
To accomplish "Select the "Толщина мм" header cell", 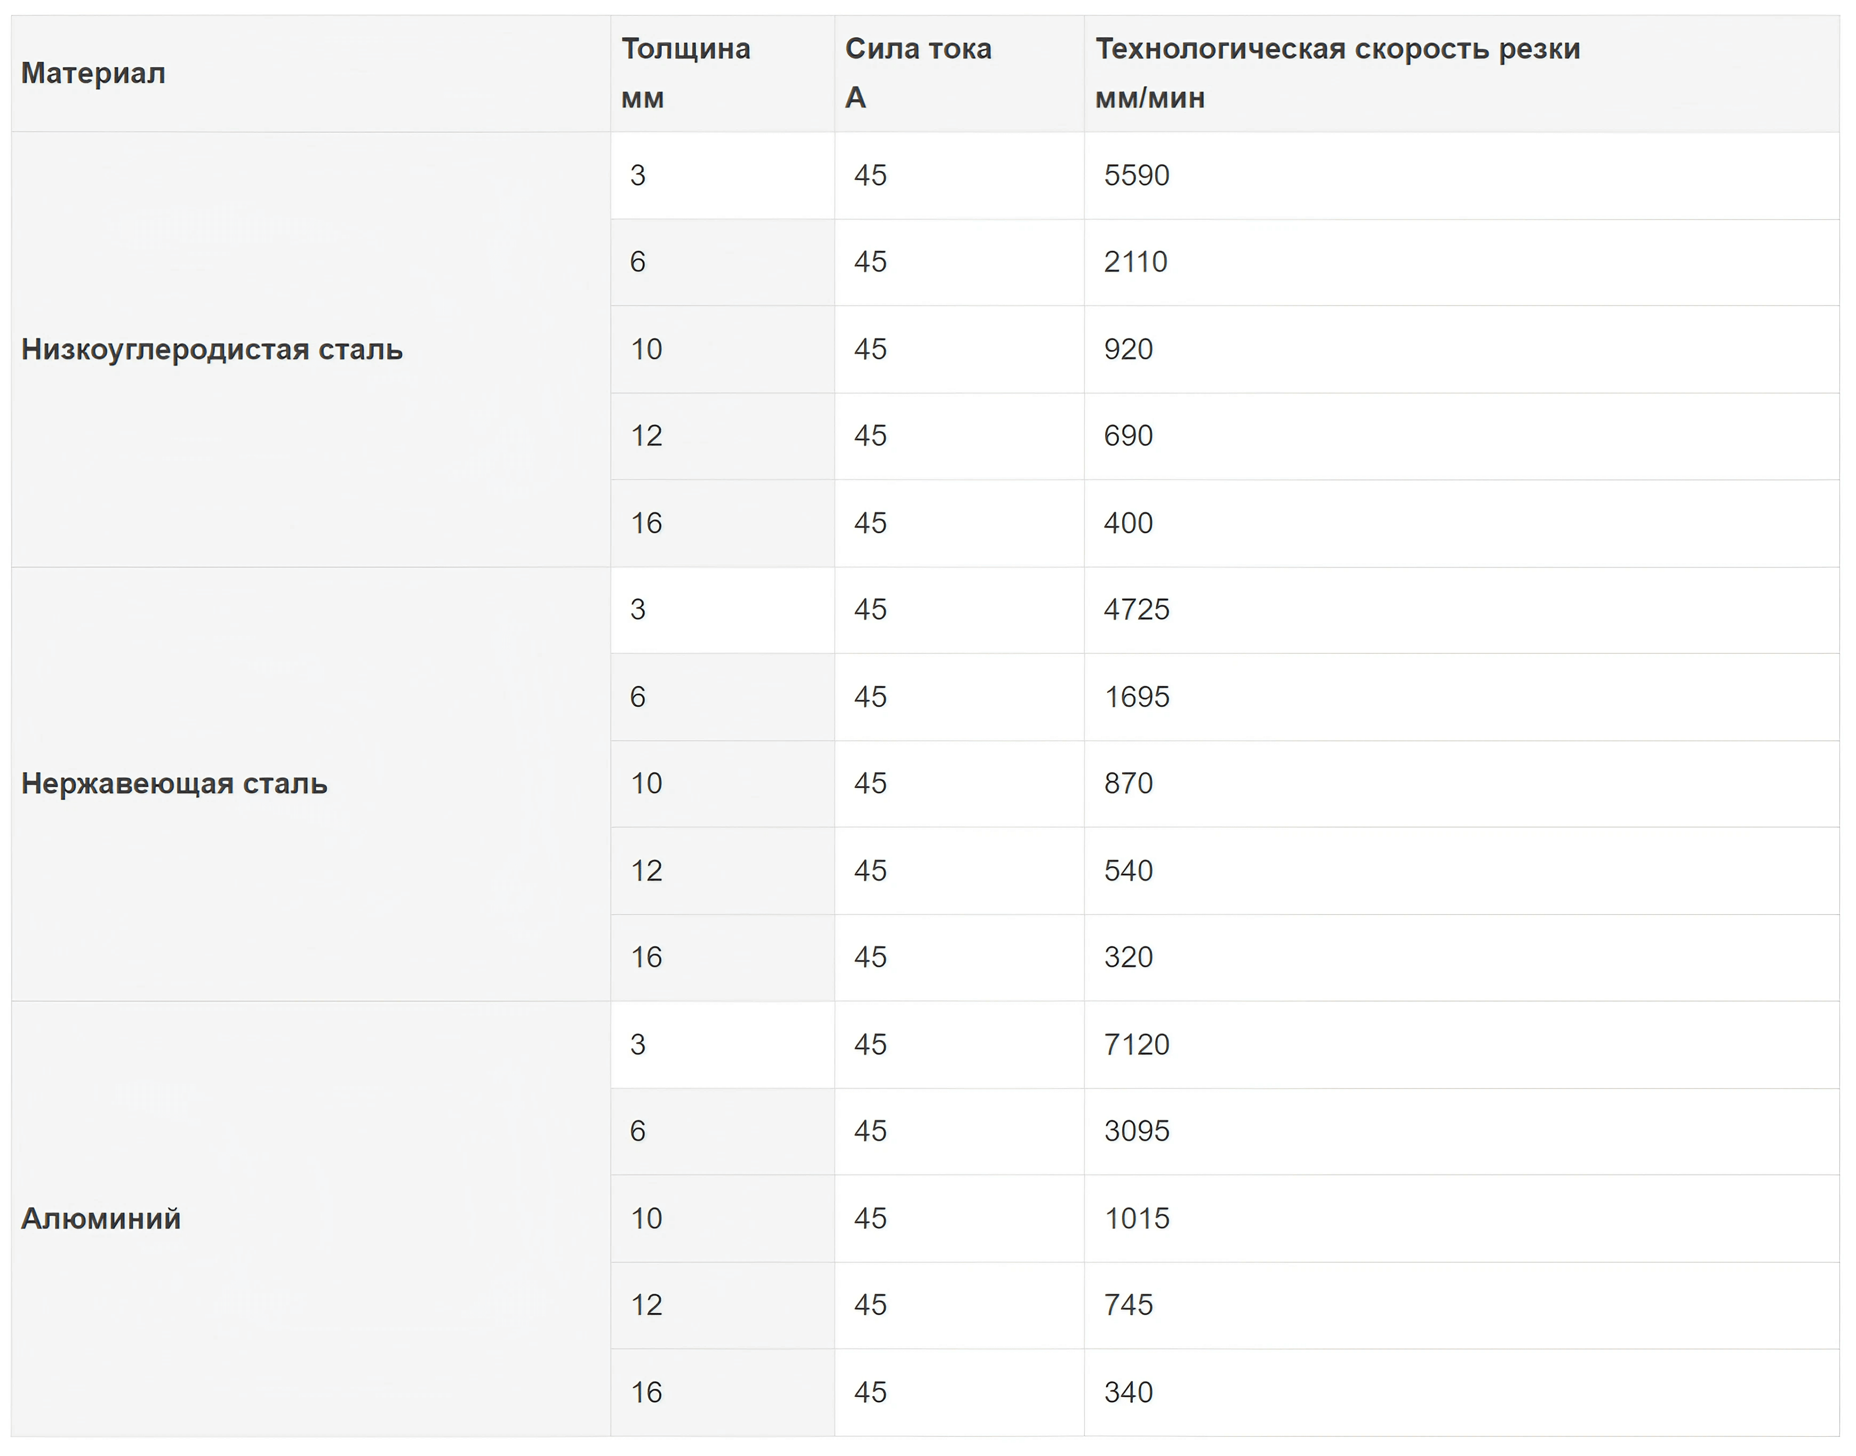I will [685, 73].
